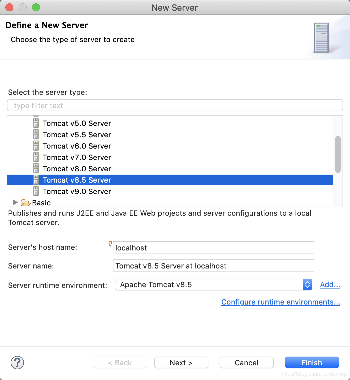Click the Tomcat v7.0 Server icon
Viewport: 350px width, 380px height.
[x=36, y=157]
